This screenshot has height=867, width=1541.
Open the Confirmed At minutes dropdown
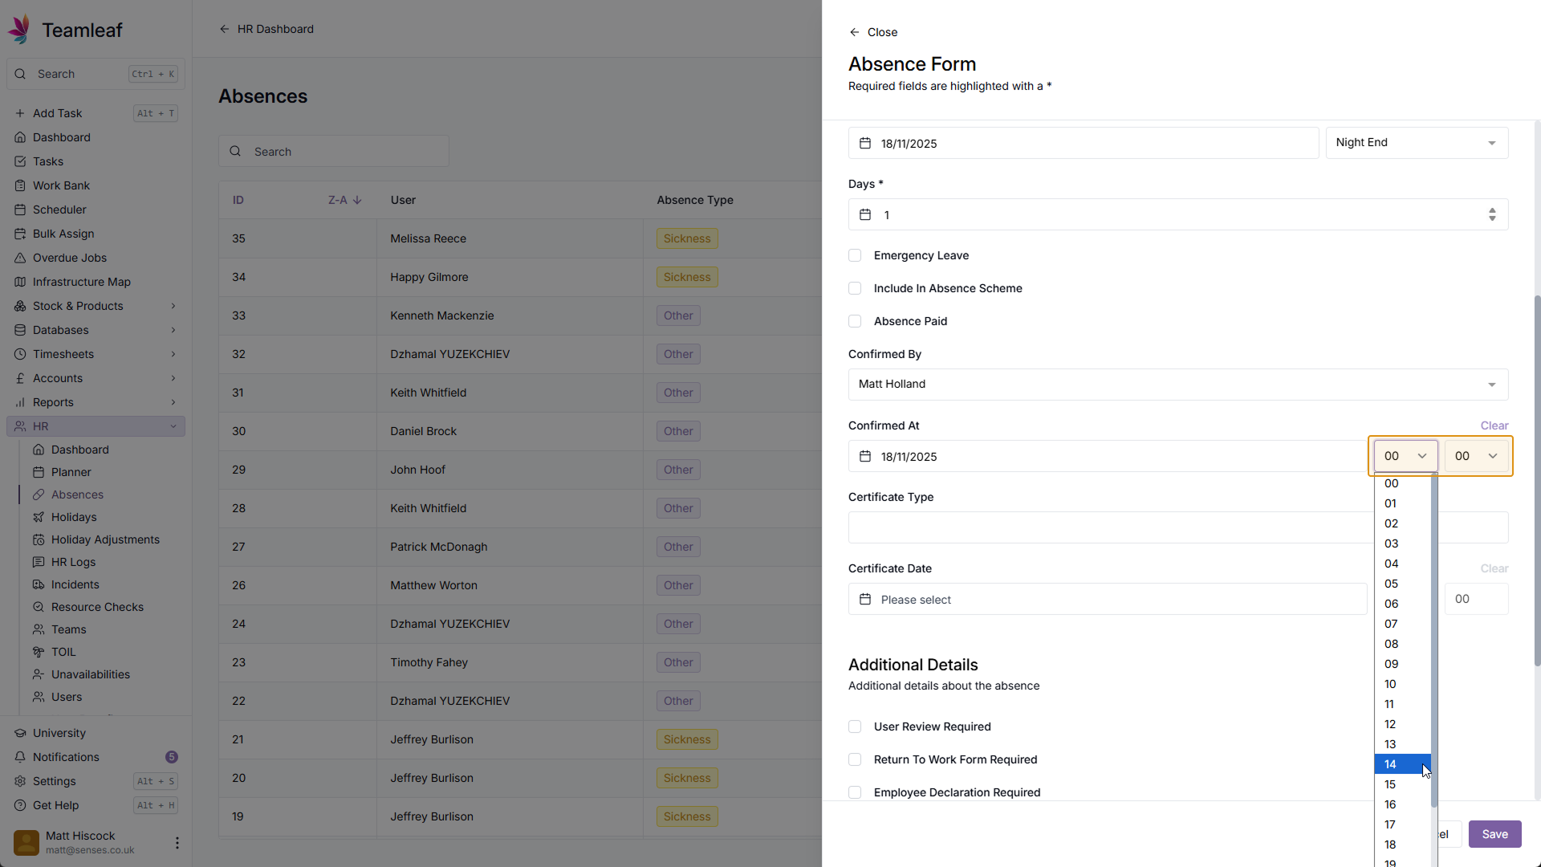pyautogui.click(x=1476, y=456)
